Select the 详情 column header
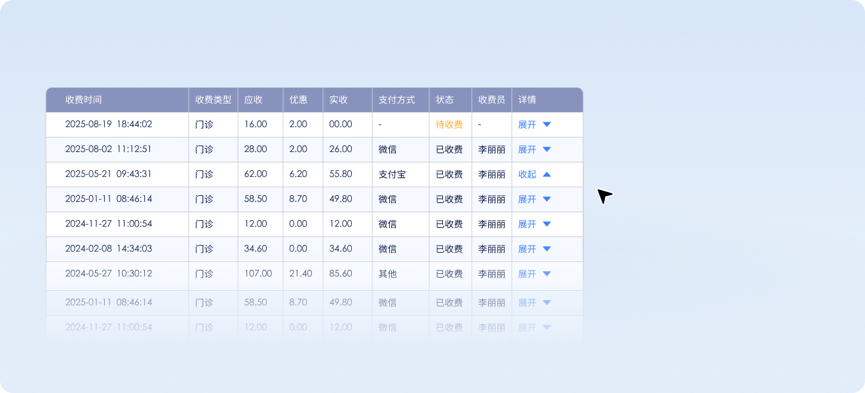865x393 pixels. 527,100
